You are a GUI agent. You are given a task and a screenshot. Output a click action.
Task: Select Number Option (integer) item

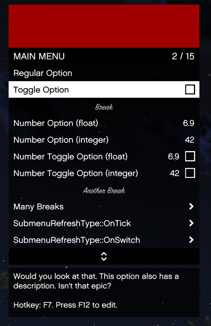[104, 140]
